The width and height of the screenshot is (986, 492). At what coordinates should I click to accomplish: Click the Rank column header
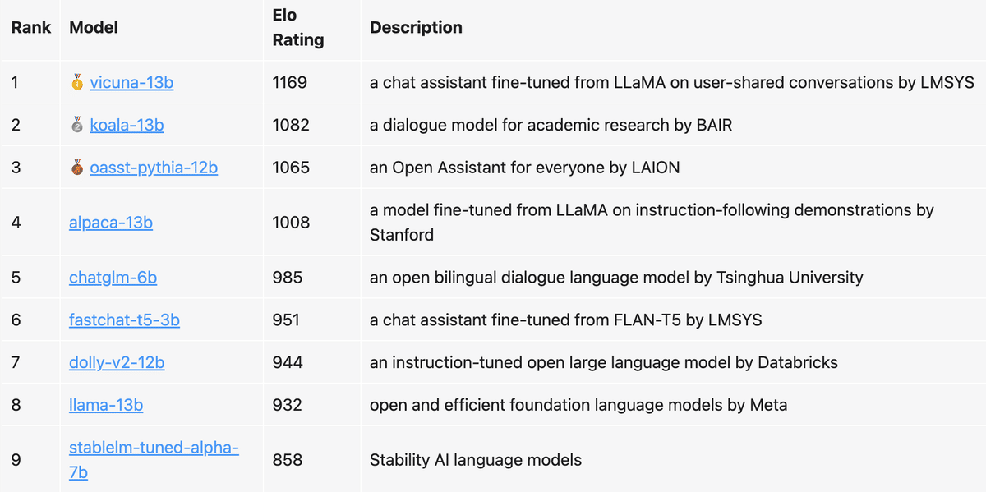[30, 27]
